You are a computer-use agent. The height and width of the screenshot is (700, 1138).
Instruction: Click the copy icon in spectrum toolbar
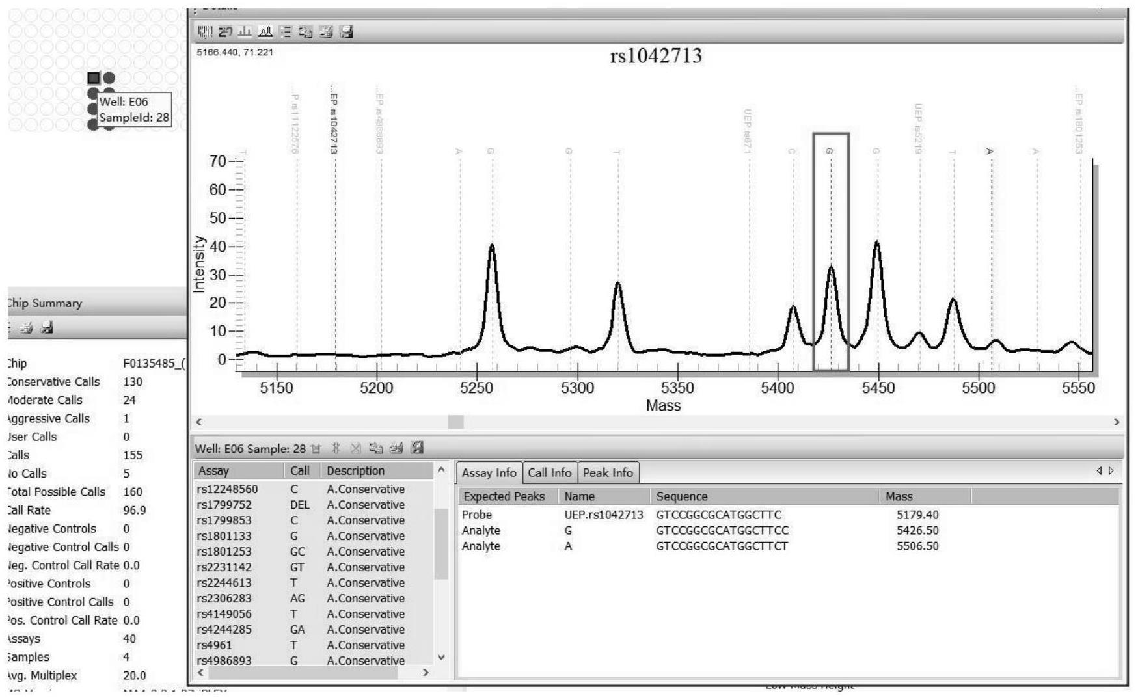[x=306, y=31]
